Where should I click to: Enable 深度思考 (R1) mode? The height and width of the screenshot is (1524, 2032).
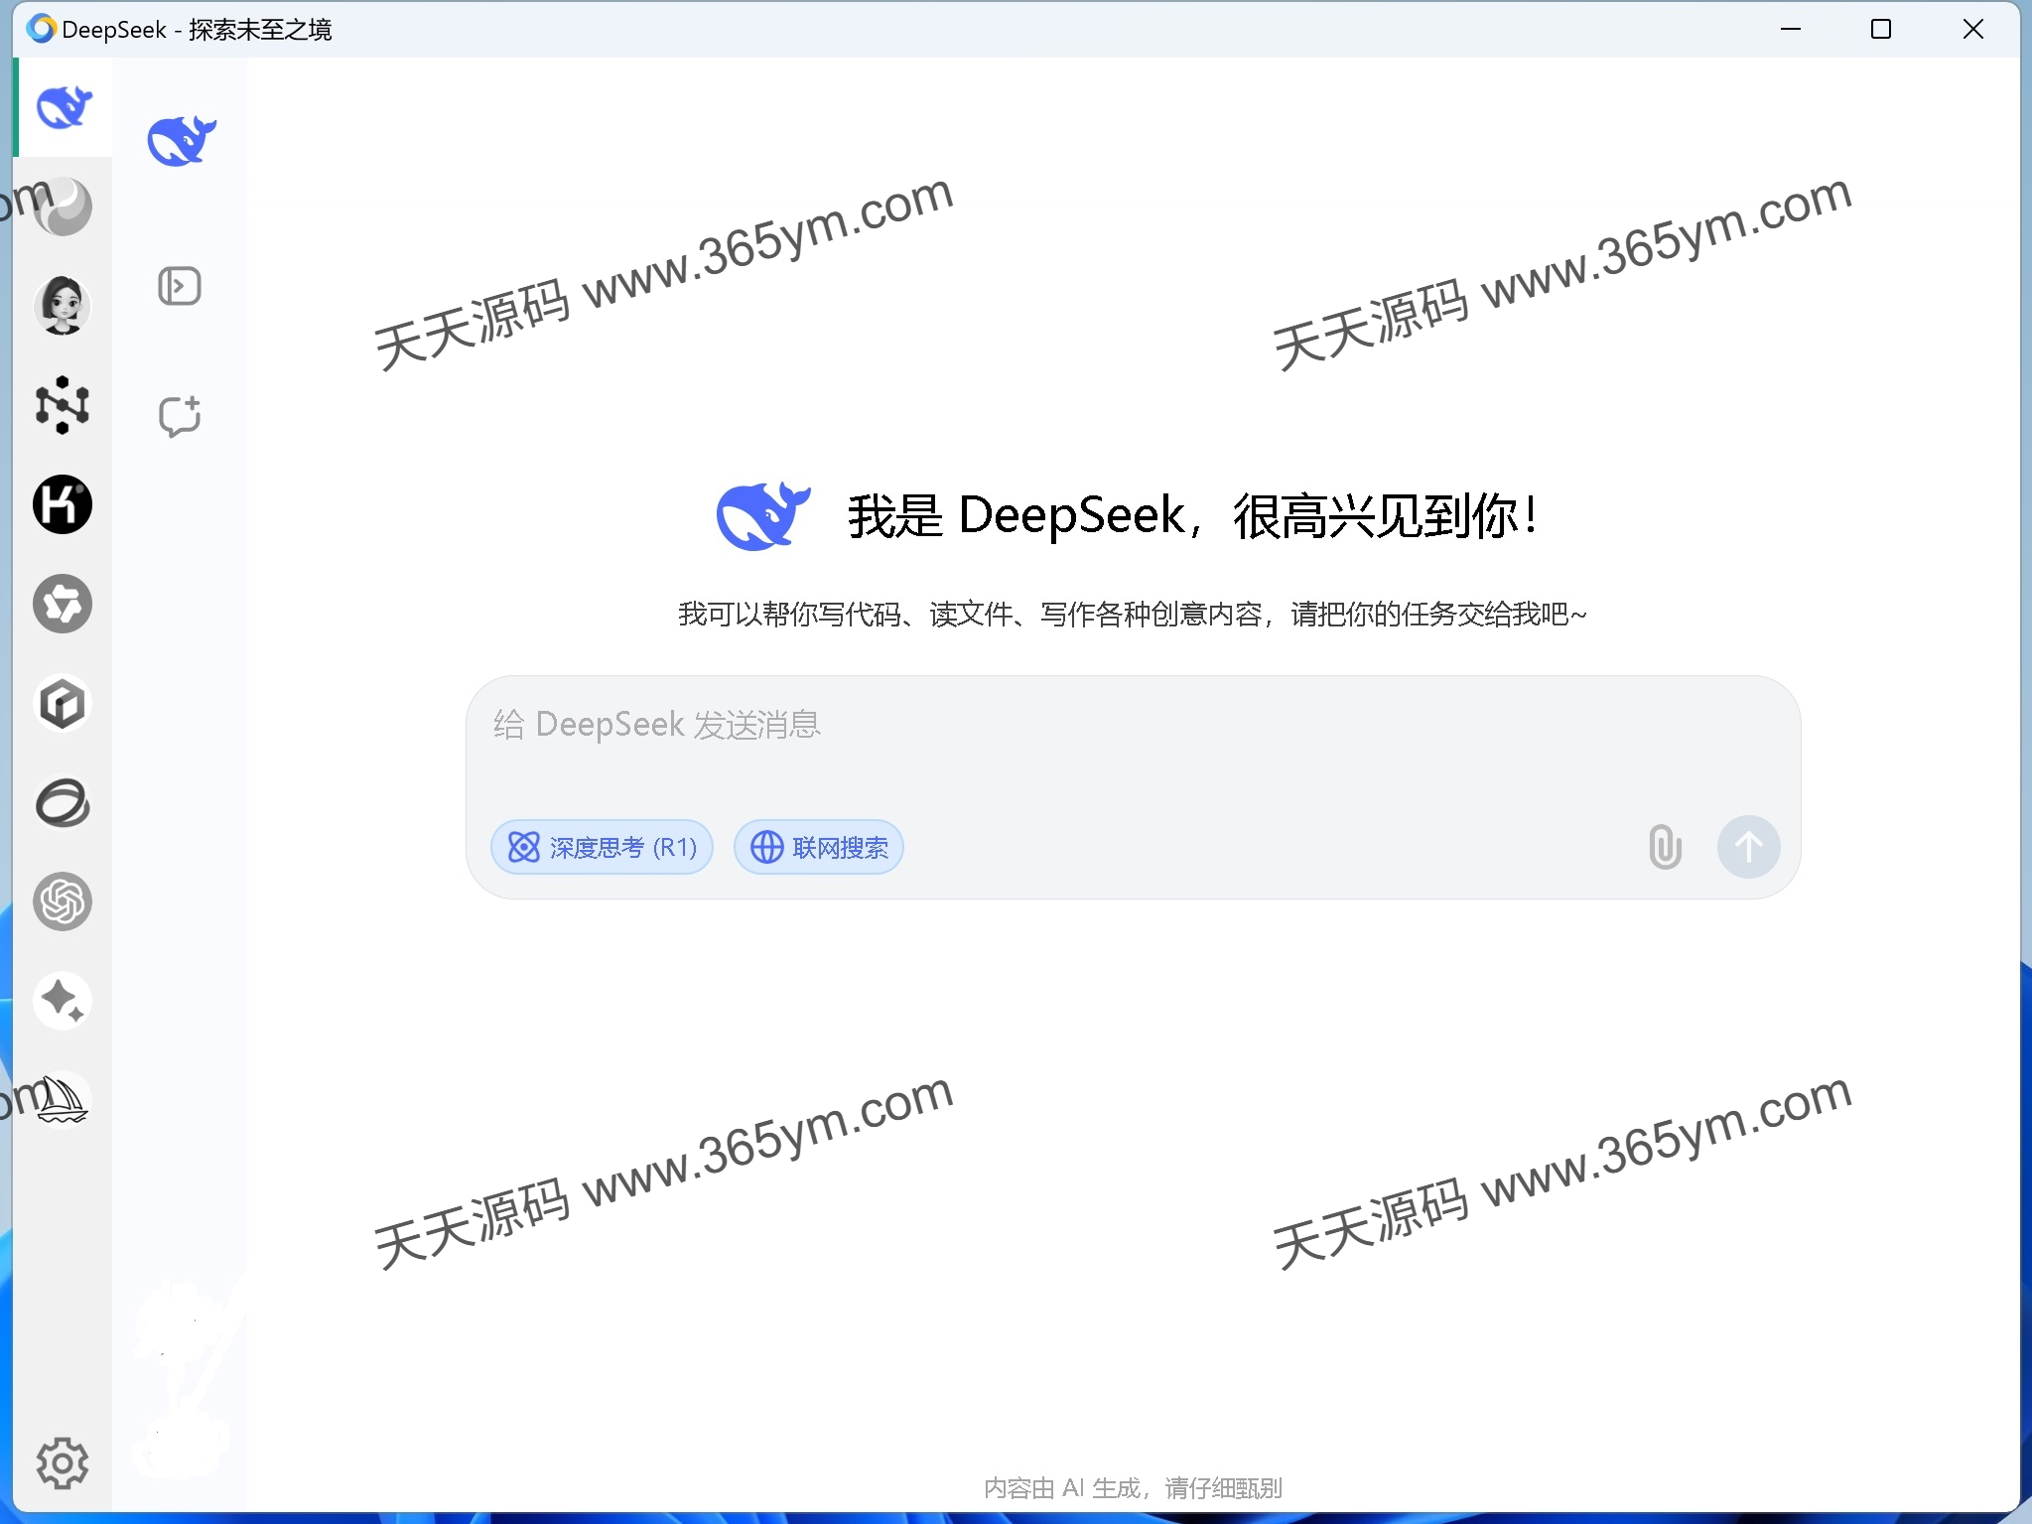(602, 847)
